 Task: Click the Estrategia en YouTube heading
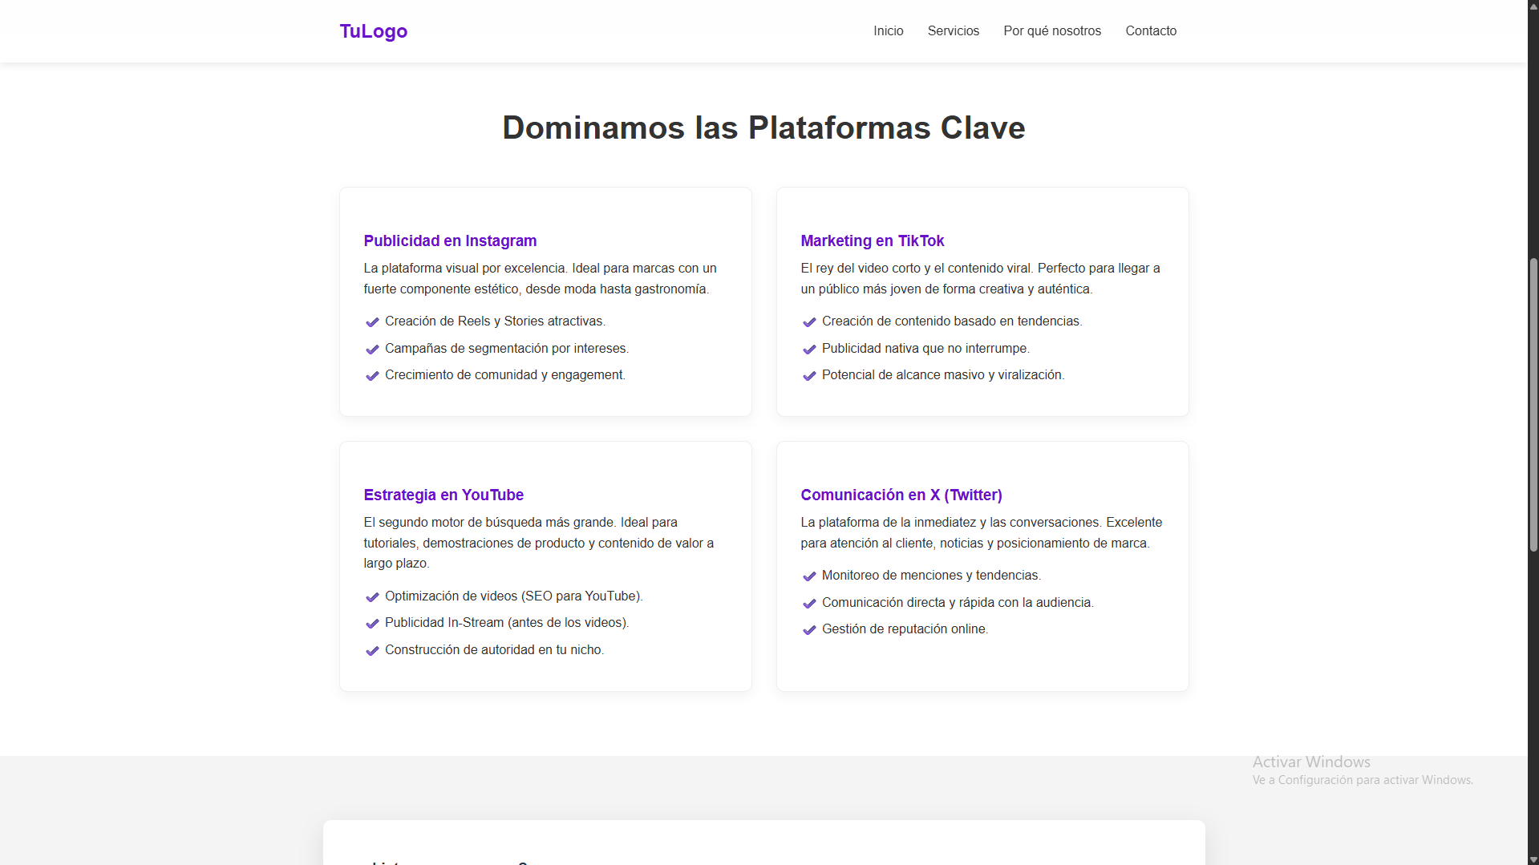click(x=443, y=495)
